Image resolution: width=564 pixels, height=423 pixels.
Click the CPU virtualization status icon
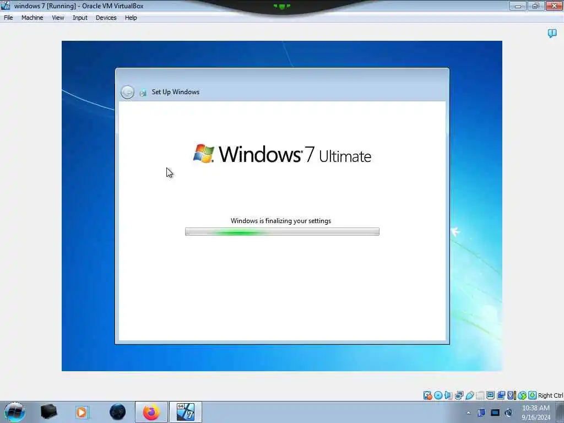click(512, 395)
